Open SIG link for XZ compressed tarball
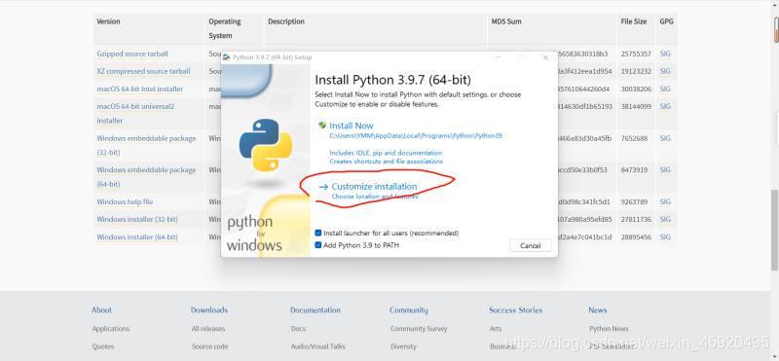 [x=665, y=71]
